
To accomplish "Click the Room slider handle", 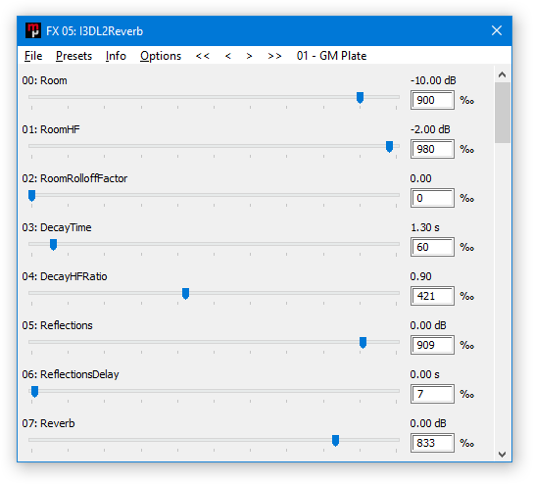I will (360, 98).
